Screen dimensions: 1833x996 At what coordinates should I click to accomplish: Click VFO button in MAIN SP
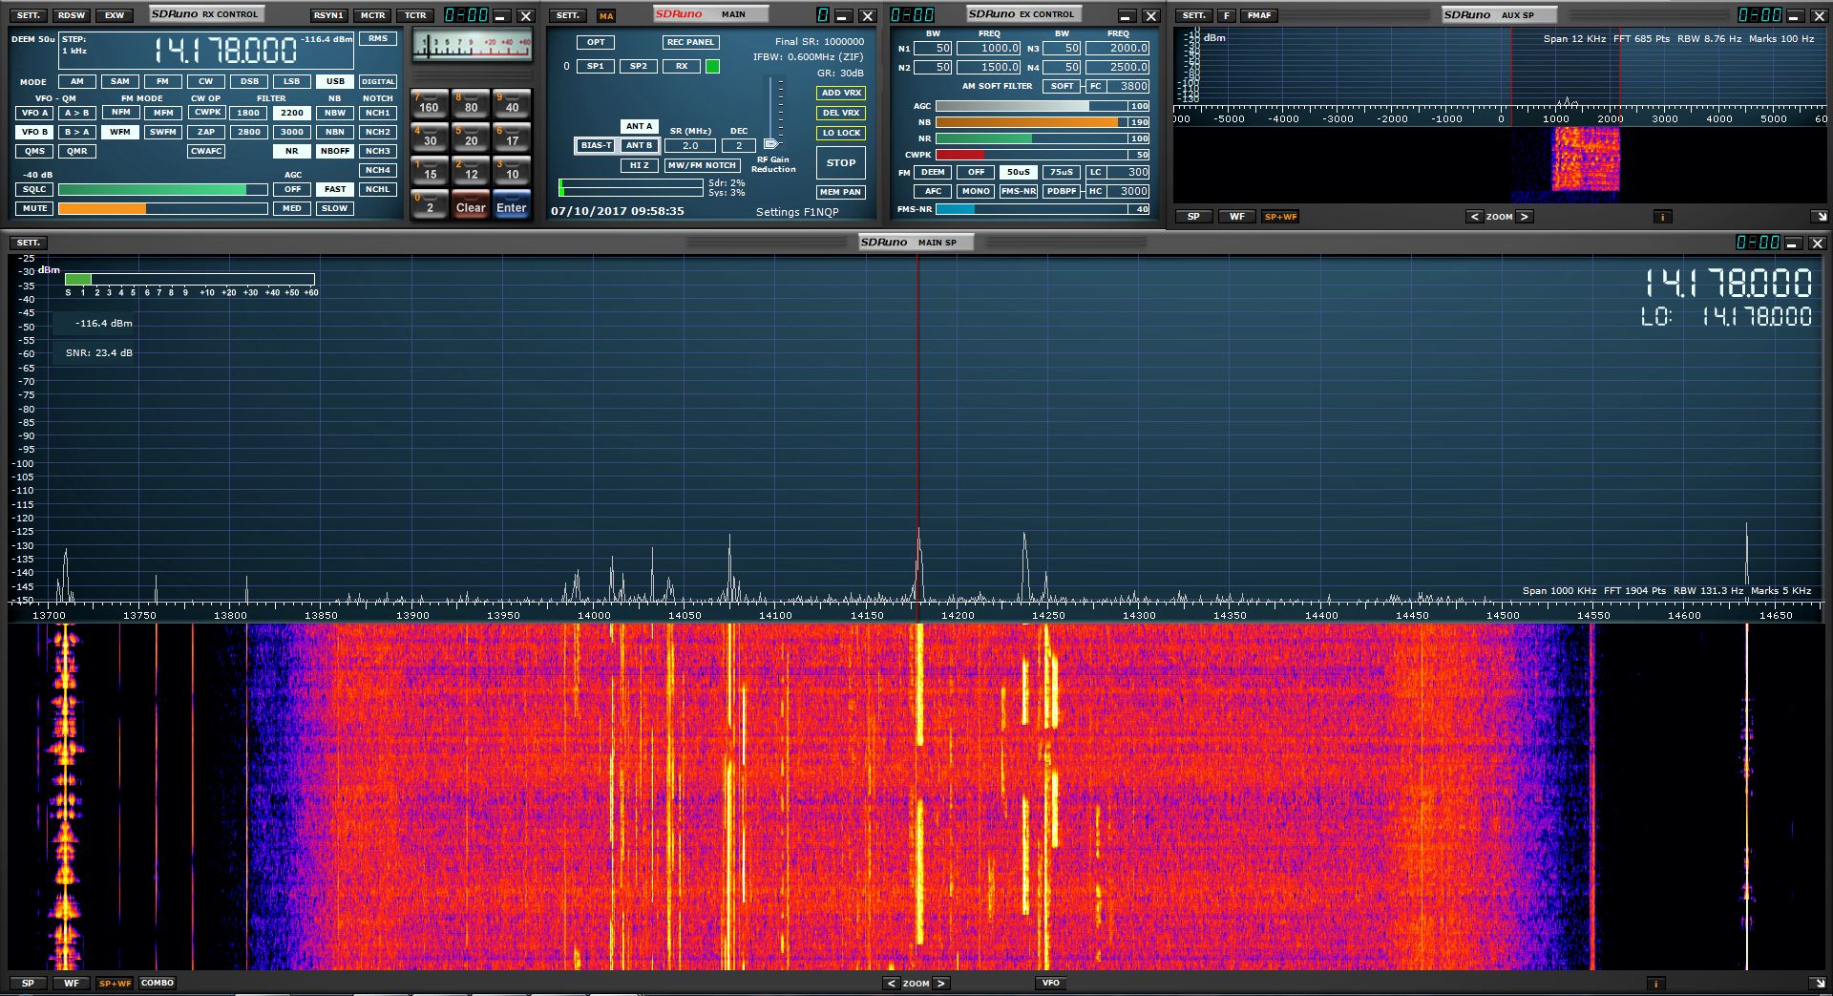(1050, 983)
